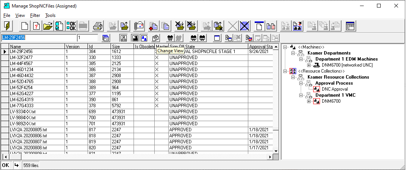
Task: Click the binoculars find icon
Action: pos(170,38)
